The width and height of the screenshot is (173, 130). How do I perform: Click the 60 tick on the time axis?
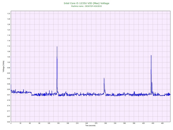[x=30, y=123]
